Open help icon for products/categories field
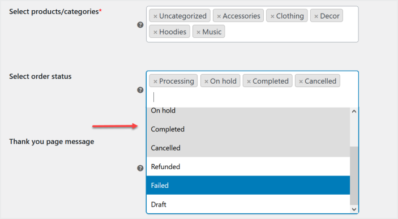 [x=140, y=25]
